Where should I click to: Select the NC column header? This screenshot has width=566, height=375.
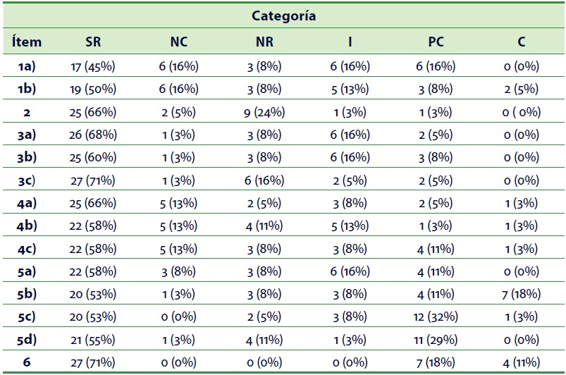179,42
